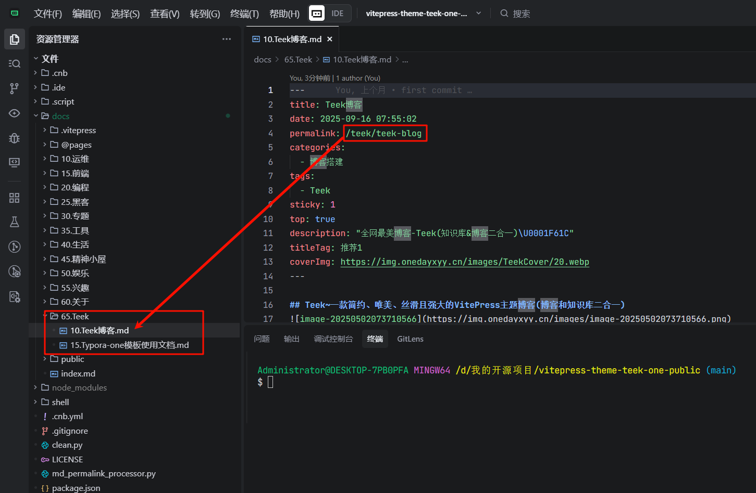This screenshot has height=493, width=756.
Task: Open Extensions grid icon in activity bar
Action: point(15,198)
